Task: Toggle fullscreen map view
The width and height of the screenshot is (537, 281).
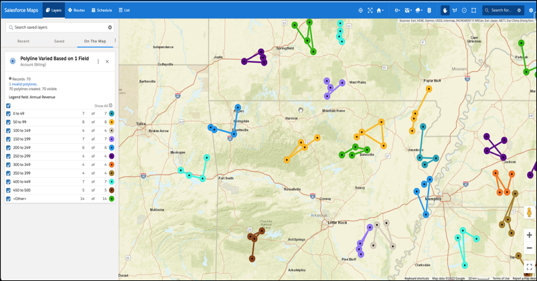Action: (x=529, y=266)
